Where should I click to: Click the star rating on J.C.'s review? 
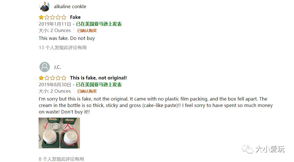(52, 78)
